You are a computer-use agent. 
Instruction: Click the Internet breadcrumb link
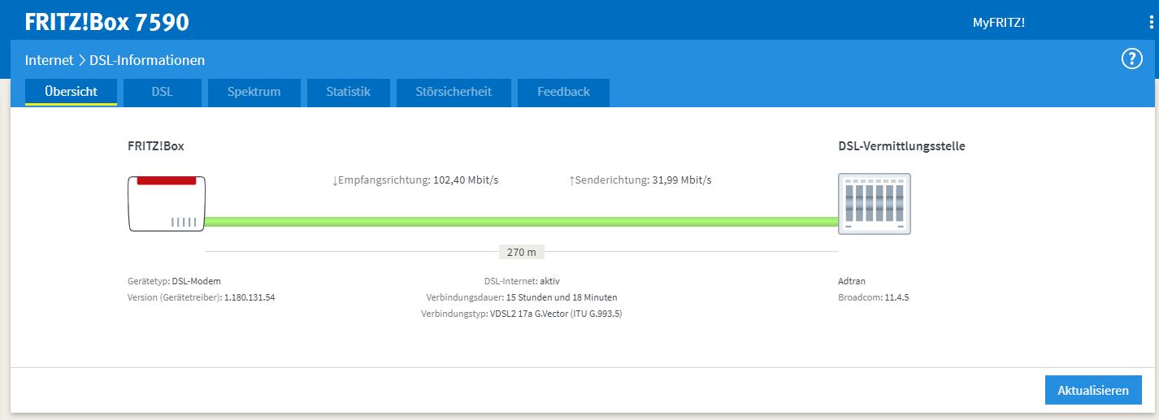click(49, 60)
